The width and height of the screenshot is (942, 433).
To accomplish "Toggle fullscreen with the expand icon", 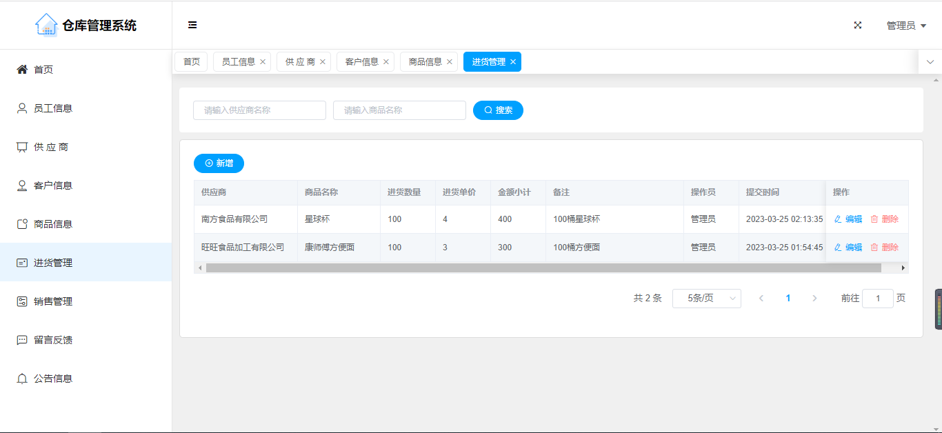I will point(858,26).
